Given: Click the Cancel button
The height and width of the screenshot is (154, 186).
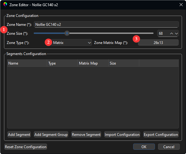Looking at the screenshot, I should 169,147.
